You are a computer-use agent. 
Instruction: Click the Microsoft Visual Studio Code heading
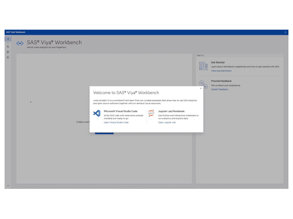pos(120,111)
